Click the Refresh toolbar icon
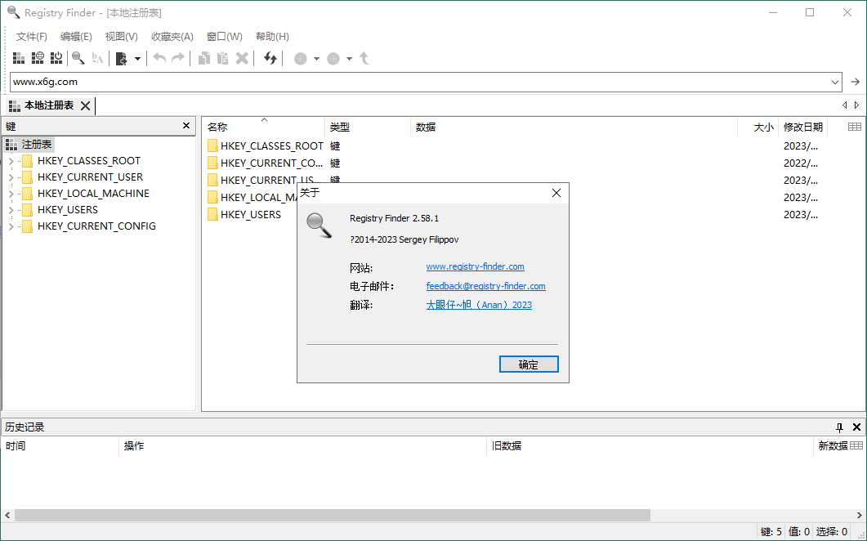 [270, 58]
